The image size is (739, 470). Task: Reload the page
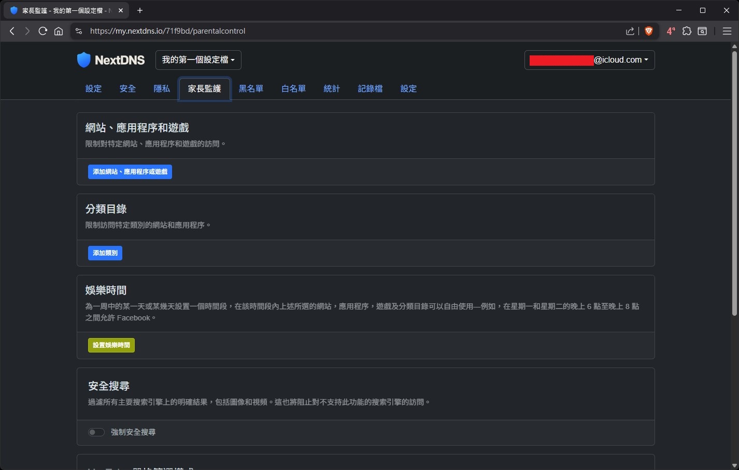click(x=43, y=31)
